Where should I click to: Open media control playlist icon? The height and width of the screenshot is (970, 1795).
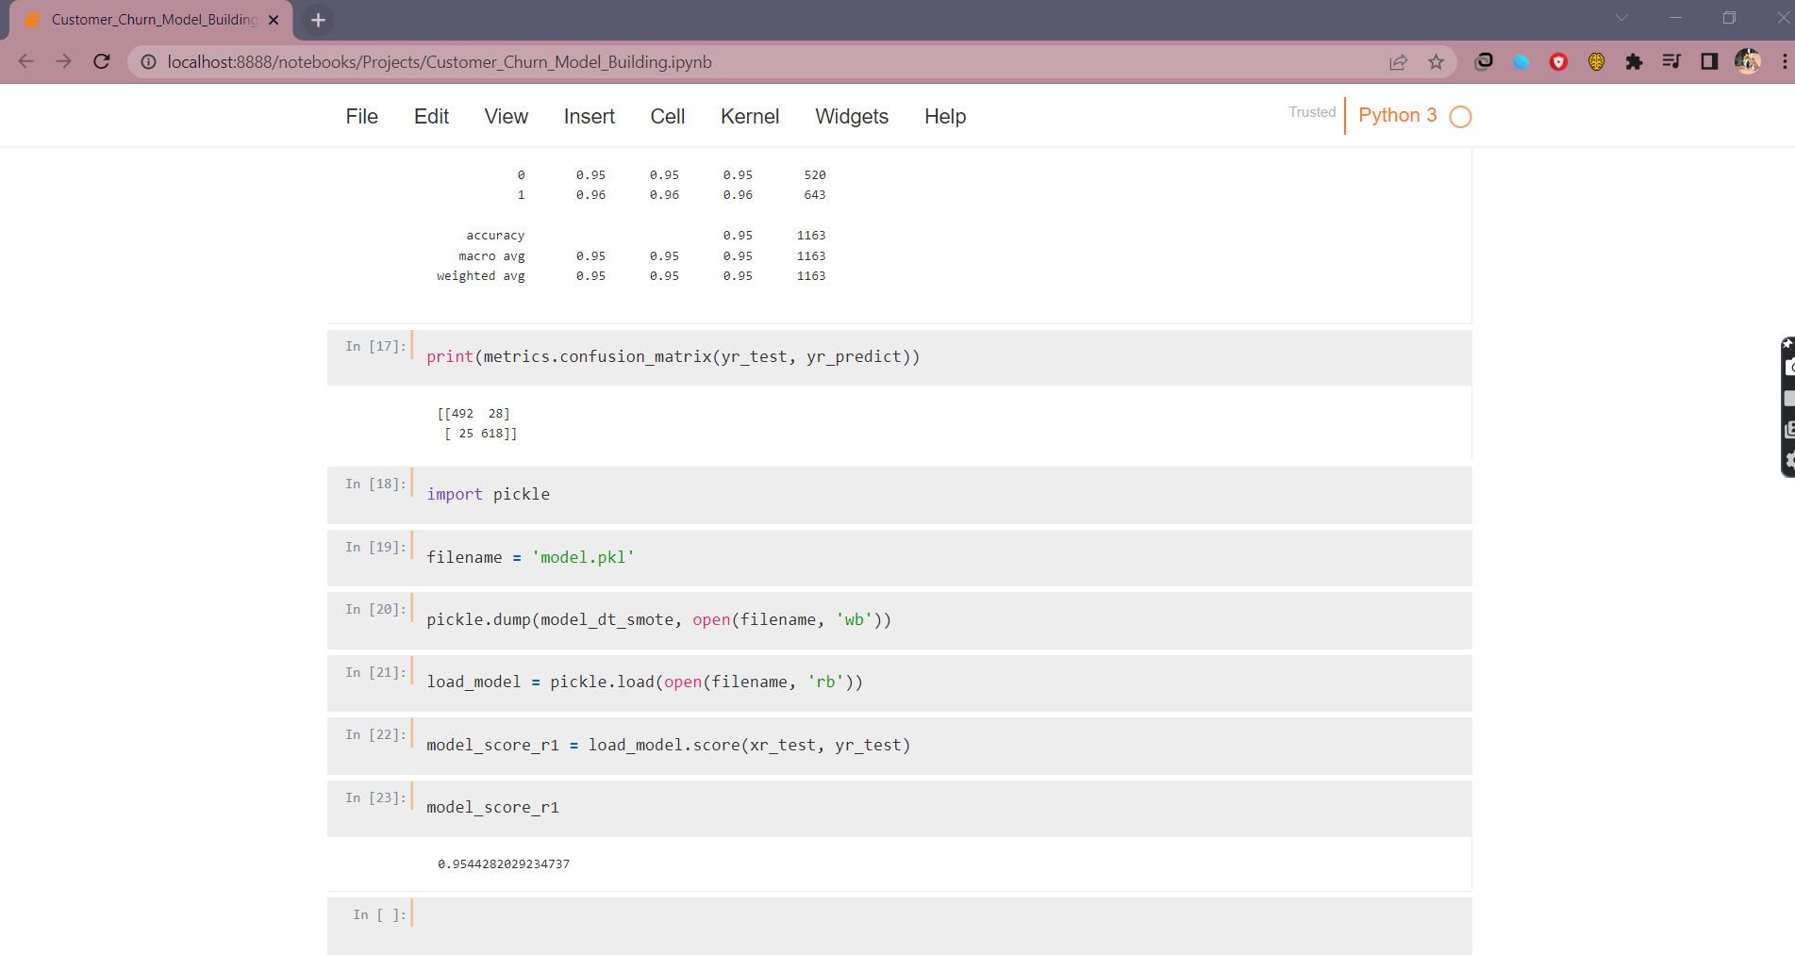(1671, 62)
